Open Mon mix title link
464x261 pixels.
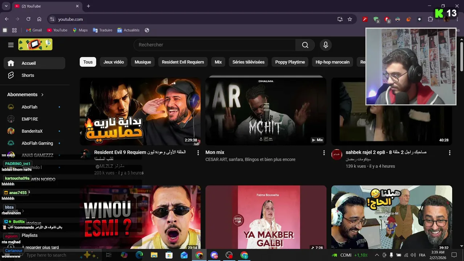tap(215, 152)
